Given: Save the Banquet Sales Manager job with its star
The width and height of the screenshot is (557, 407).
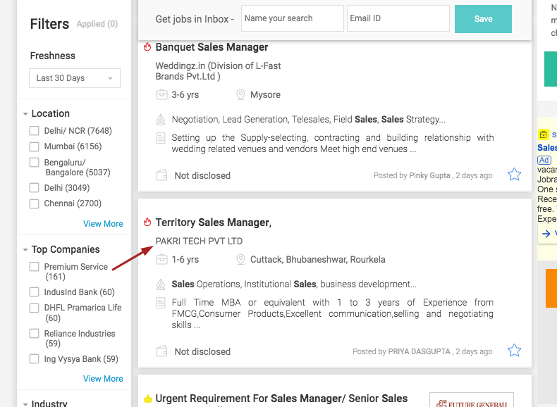Looking at the screenshot, I should pos(514,174).
